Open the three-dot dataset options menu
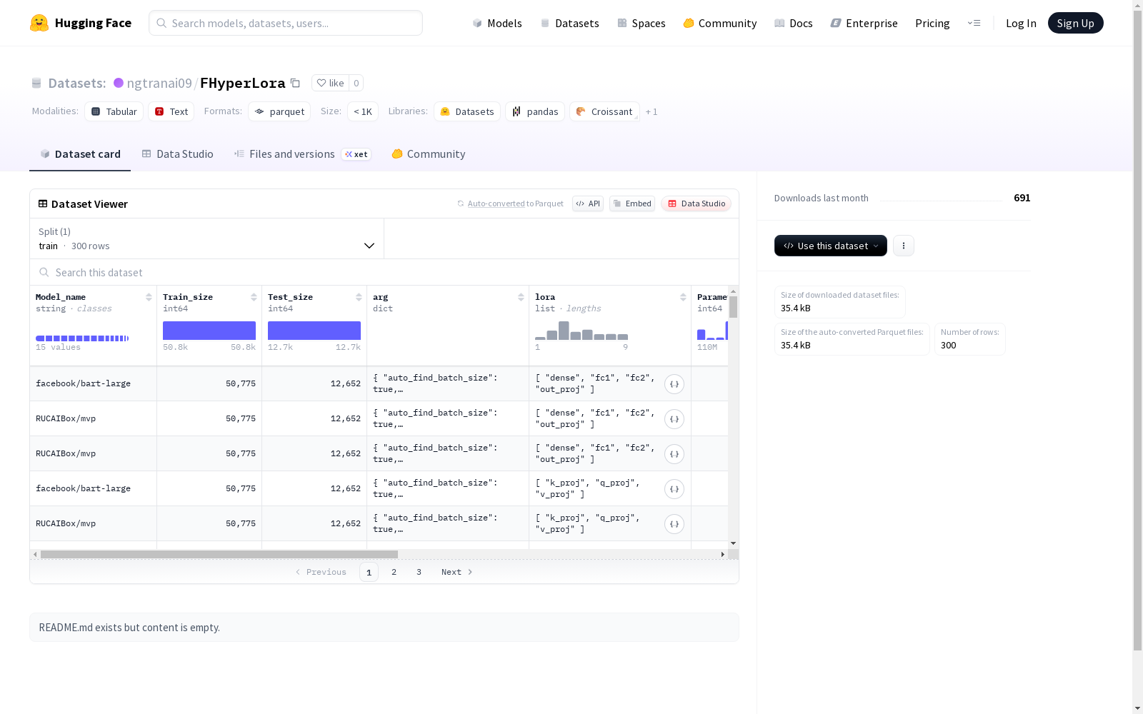 point(904,246)
